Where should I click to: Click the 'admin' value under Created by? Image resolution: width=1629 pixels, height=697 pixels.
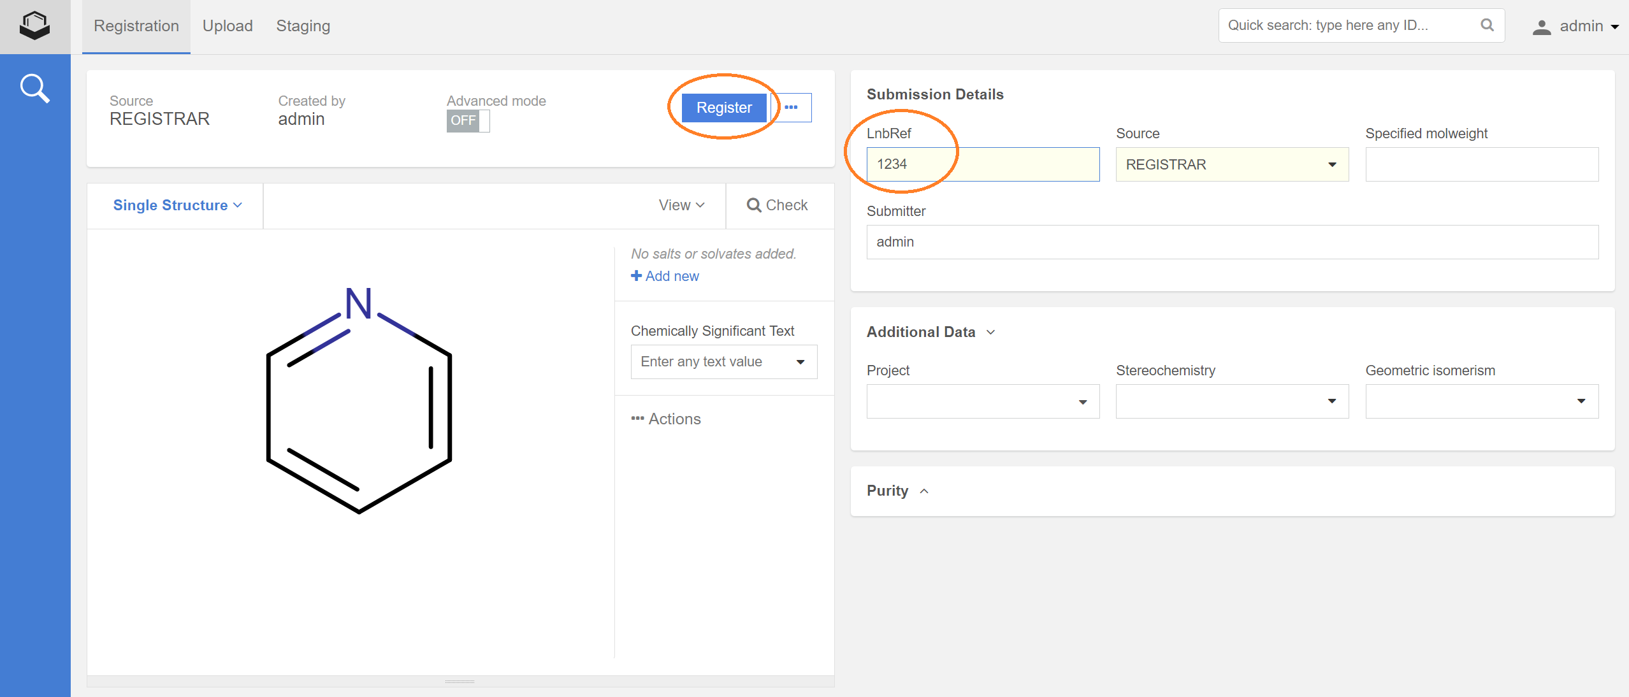pyautogui.click(x=301, y=119)
